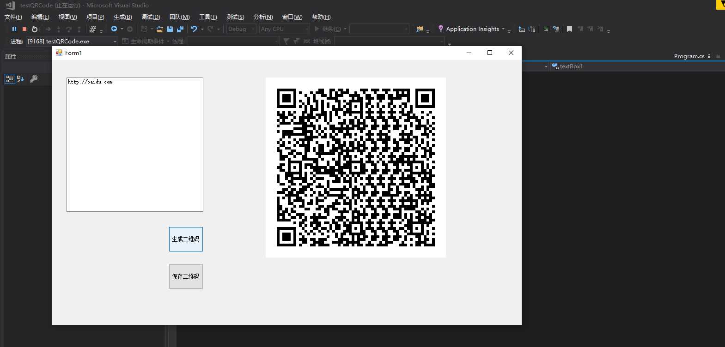Maximize the Form1 window
The height and width of the screenshot is (347, 725).
pos(490,53)
